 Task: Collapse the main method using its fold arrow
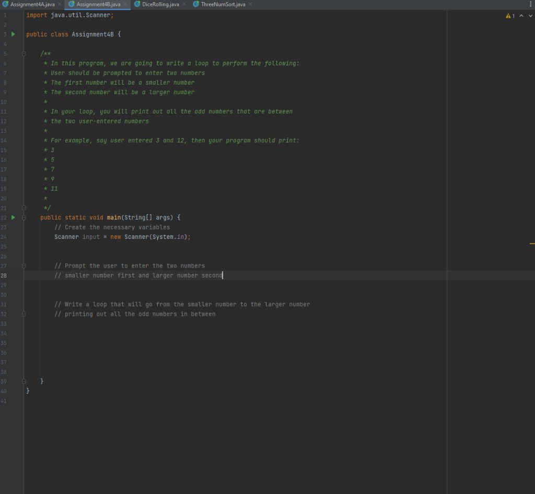pos(24,217)
